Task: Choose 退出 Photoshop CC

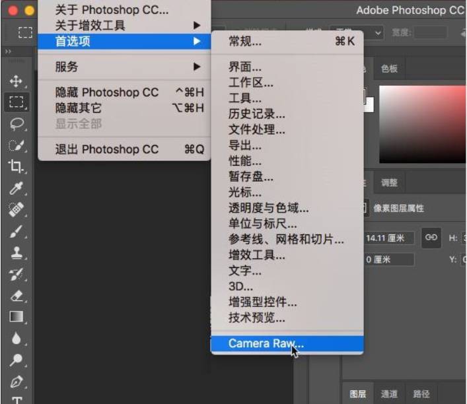Action: pyautogui.click(x=124, y=149)
